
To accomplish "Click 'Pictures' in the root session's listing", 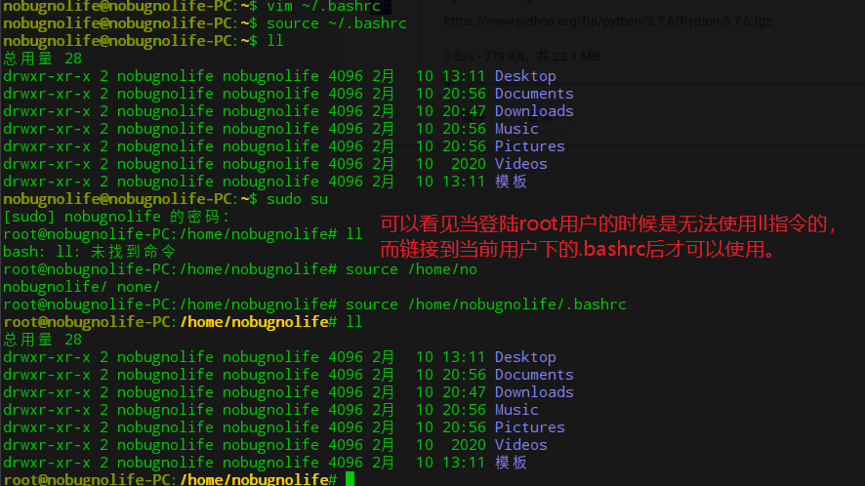I will 529,427.
